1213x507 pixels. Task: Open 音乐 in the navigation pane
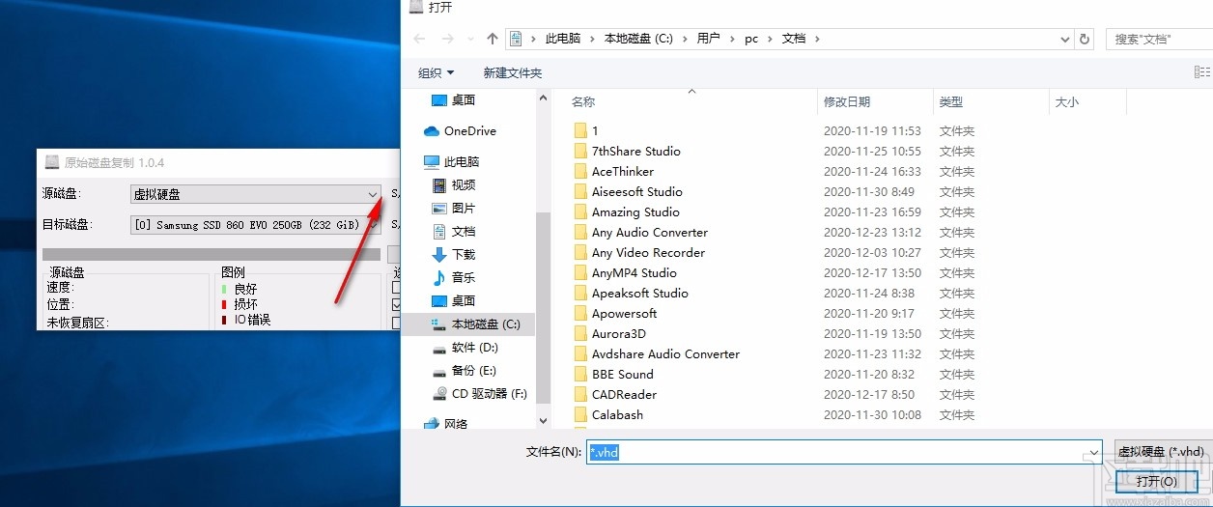coord(454,277)
